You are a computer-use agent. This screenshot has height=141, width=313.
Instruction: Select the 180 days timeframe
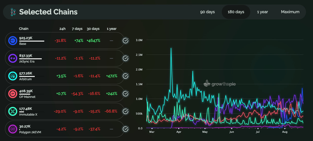point(236,12)
